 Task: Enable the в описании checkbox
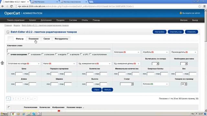pos(42,54)
